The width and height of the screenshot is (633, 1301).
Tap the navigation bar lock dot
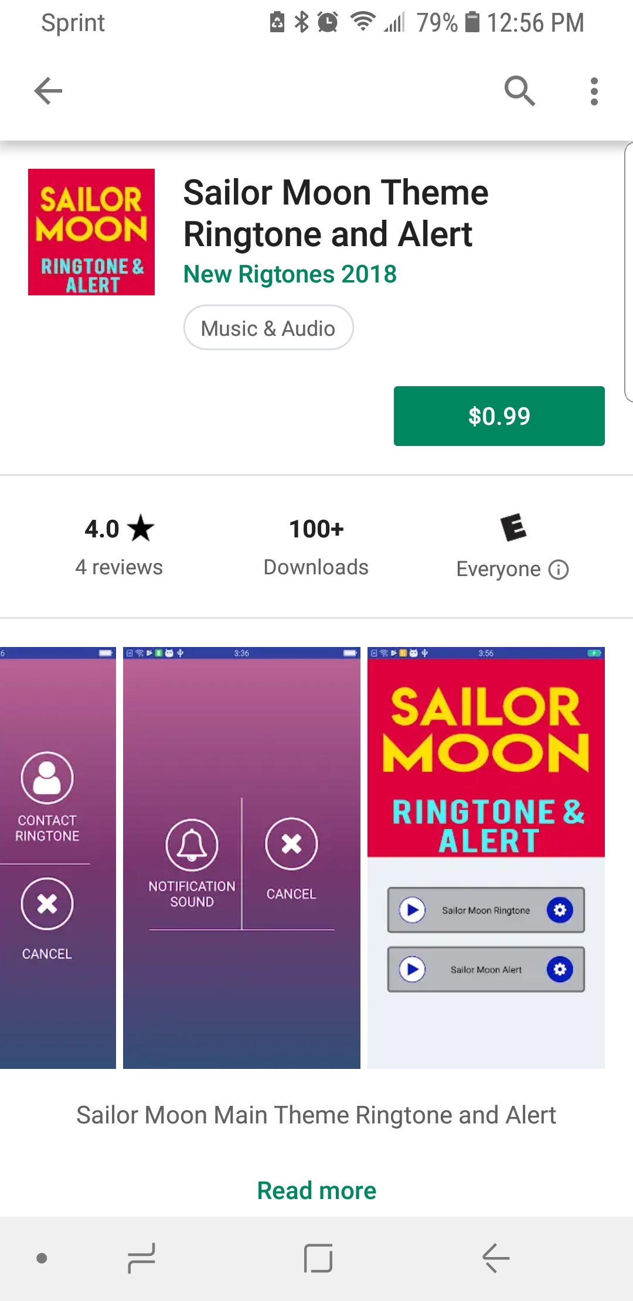42,1258
